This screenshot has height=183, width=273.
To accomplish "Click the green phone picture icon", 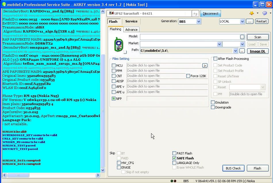I will coord(119,44).
